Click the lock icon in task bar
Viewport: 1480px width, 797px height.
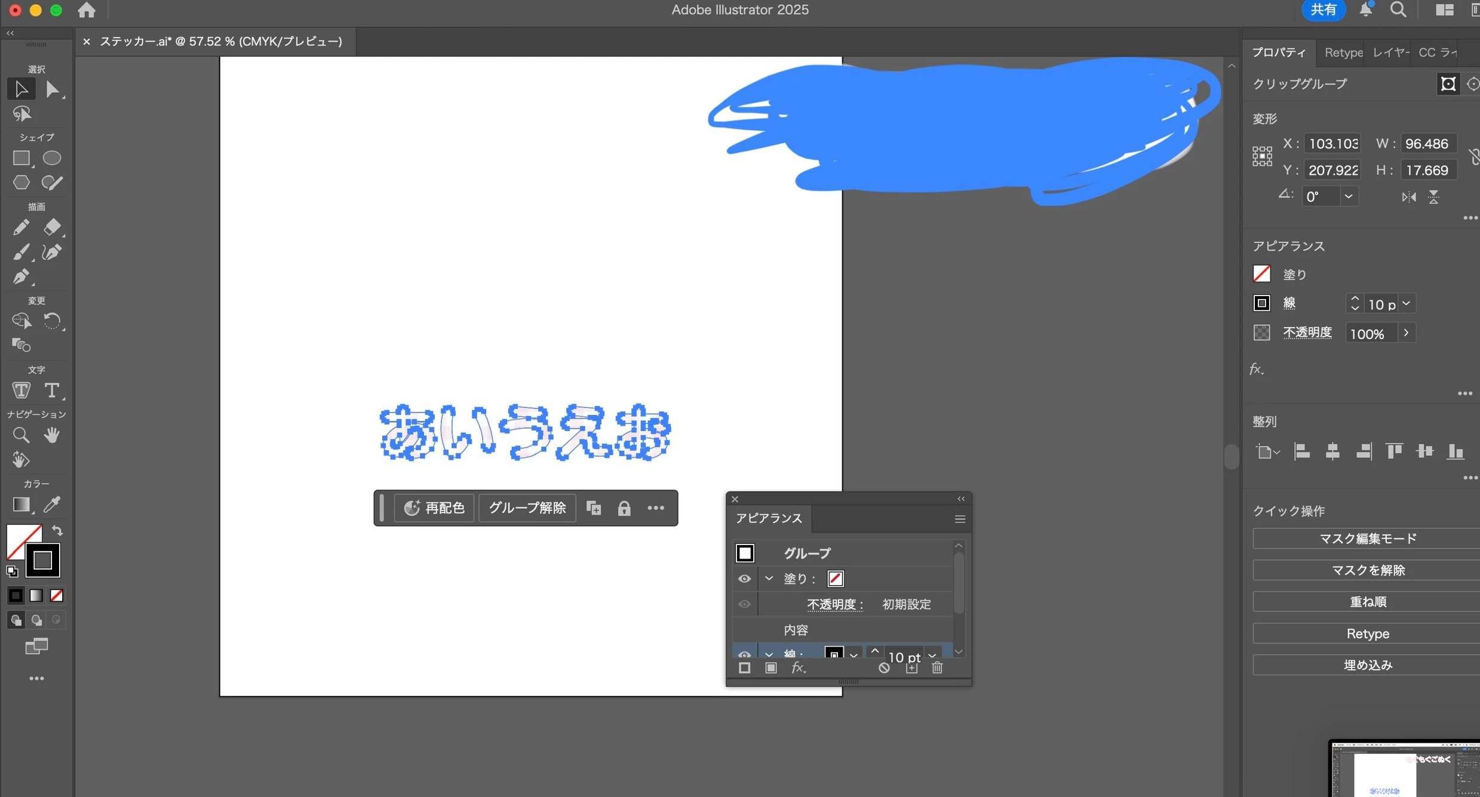tap(624, 508)
